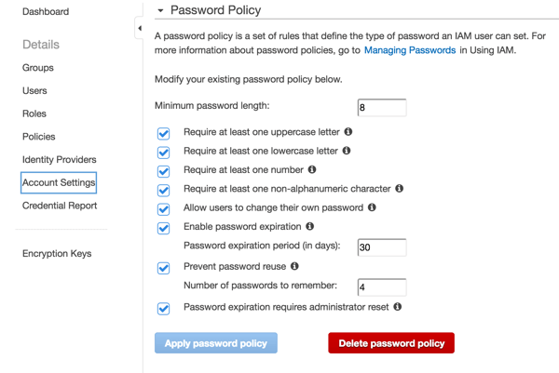Click info icon beside uppercase letter requirement

pyautogui.click(x=348, y=132)
